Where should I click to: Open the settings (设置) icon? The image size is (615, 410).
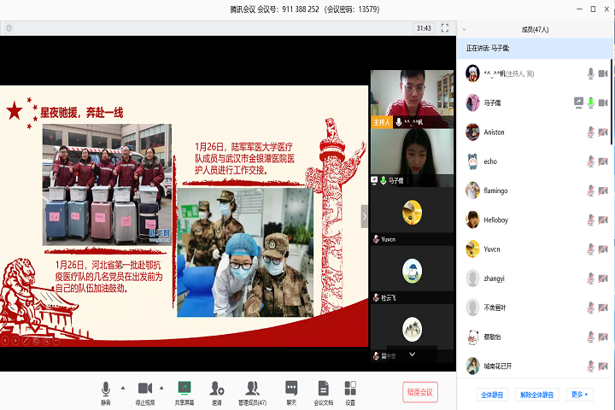(x=350, y=389)
